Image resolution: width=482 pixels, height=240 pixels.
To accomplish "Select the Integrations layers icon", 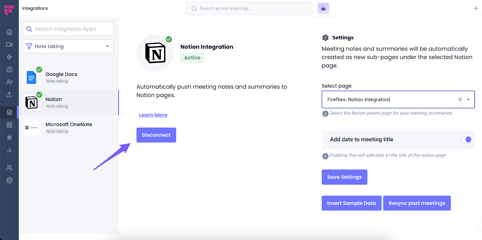I will point(9,112).
